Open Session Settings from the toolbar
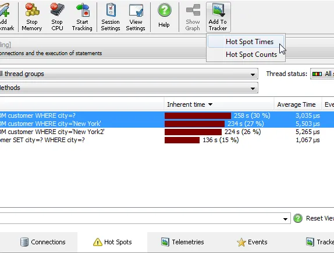This screenshot has width=334, height=253. 111,17
